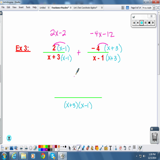Open the Insert Media tool

106,148
